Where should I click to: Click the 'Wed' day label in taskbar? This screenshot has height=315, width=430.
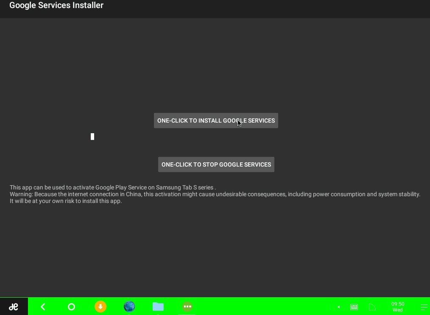(397, 310)
